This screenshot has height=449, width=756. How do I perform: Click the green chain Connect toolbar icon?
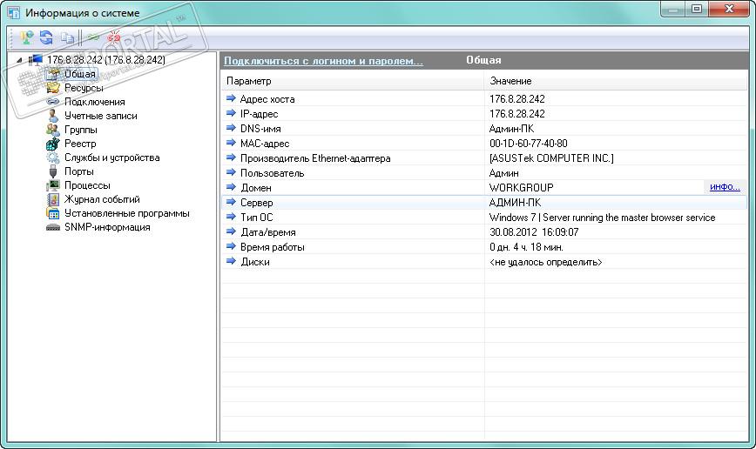click(x=93, y=37)
